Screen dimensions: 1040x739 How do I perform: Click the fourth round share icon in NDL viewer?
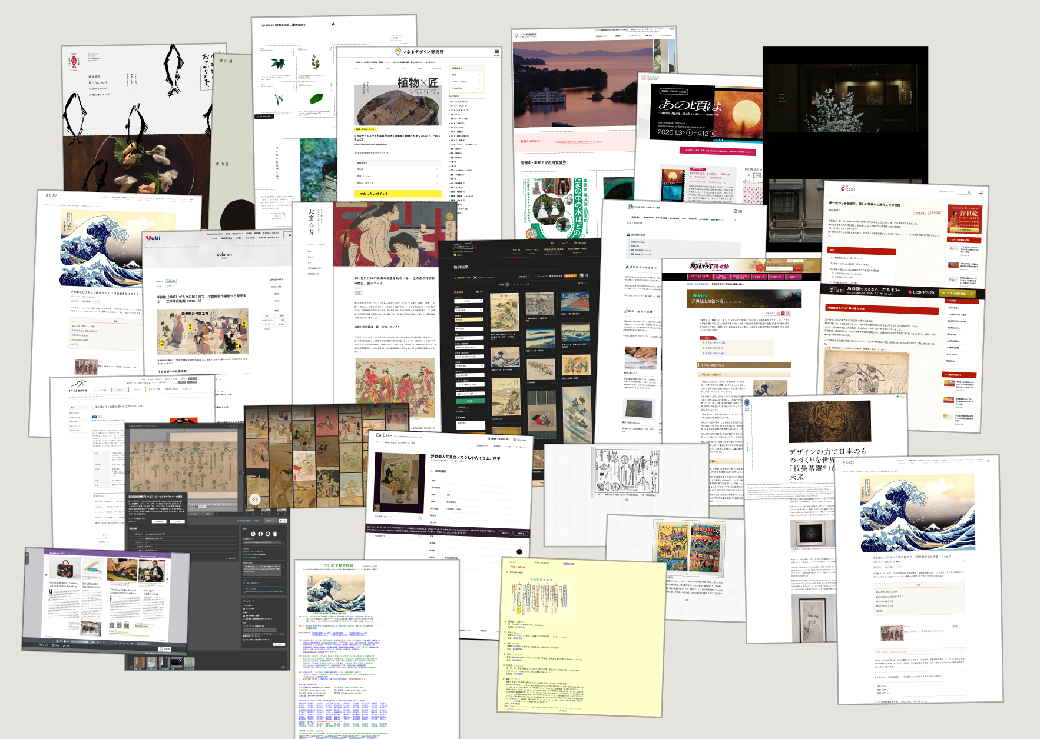(275, 534)
